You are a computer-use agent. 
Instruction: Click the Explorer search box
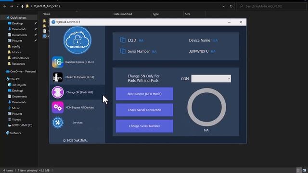(271, 6)
